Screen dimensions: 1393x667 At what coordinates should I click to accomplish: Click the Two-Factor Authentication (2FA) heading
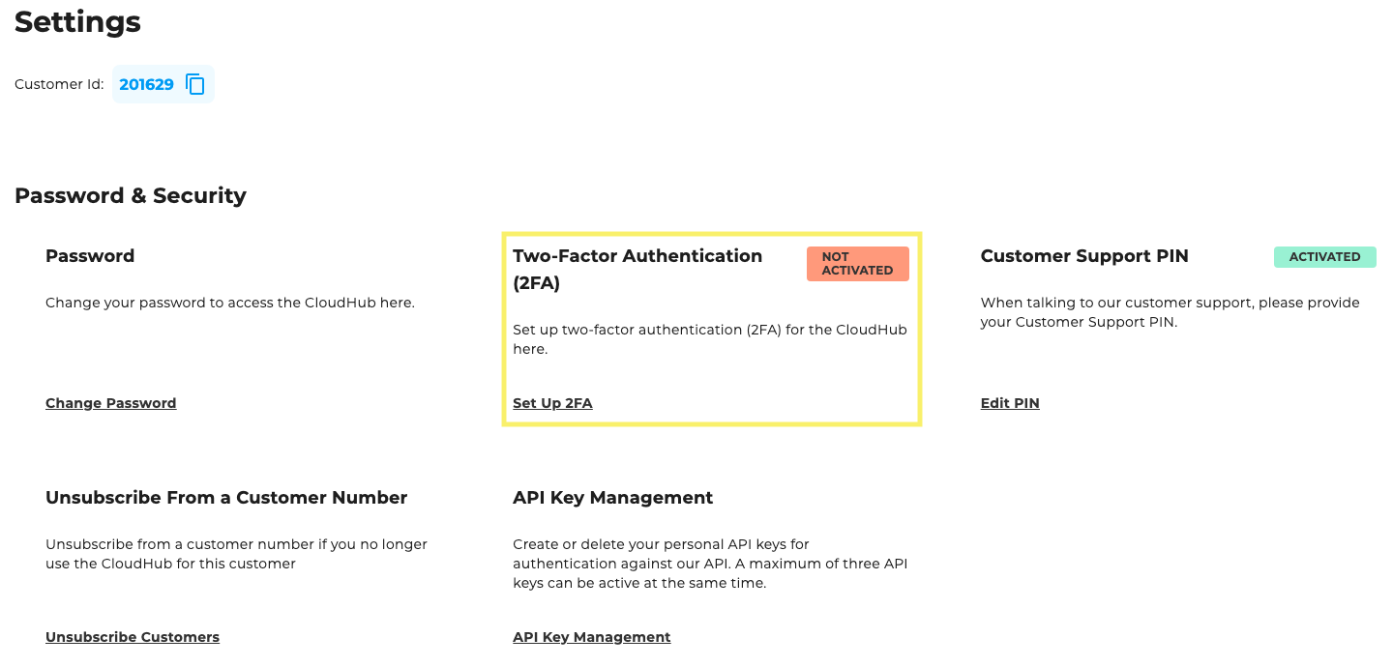(637, 269)
